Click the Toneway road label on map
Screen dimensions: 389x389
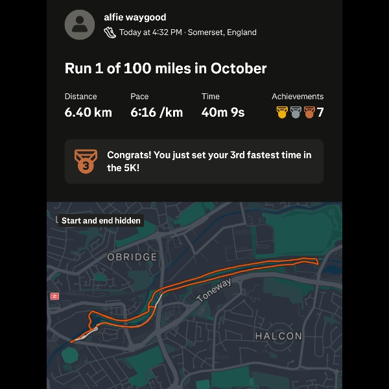[x=214, y=290]
